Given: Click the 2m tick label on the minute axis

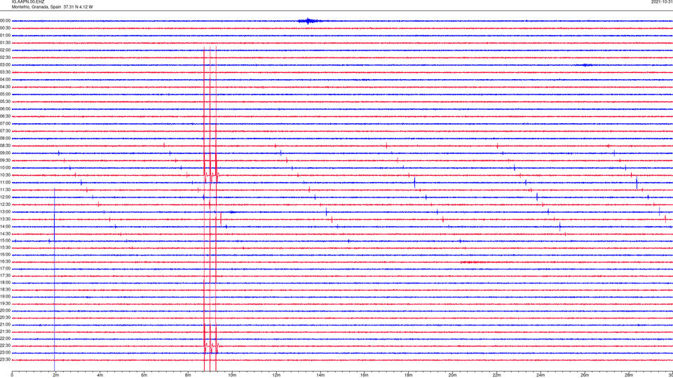Looking at the screenshot, I should coord(56,375).
